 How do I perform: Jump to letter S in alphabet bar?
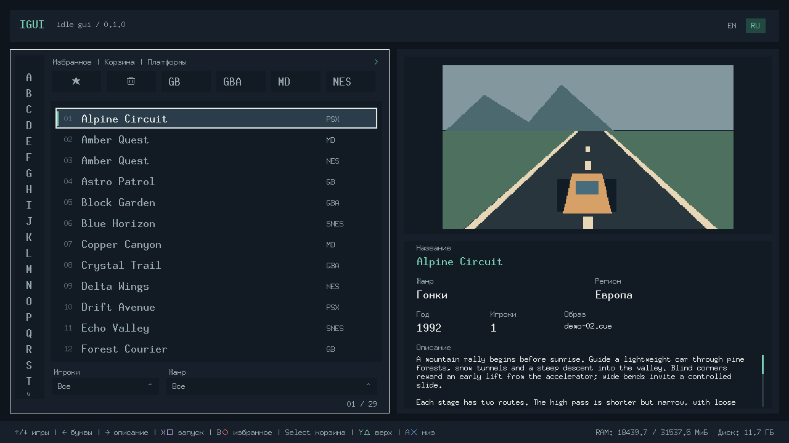tap(28, 365)
